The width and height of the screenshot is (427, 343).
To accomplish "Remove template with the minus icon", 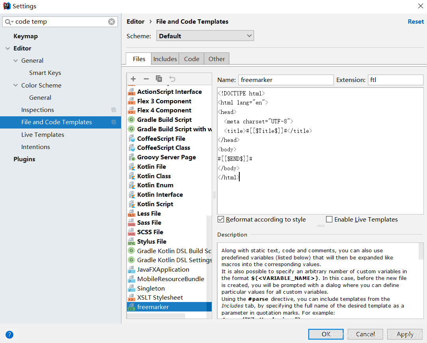I will (146, 79).
